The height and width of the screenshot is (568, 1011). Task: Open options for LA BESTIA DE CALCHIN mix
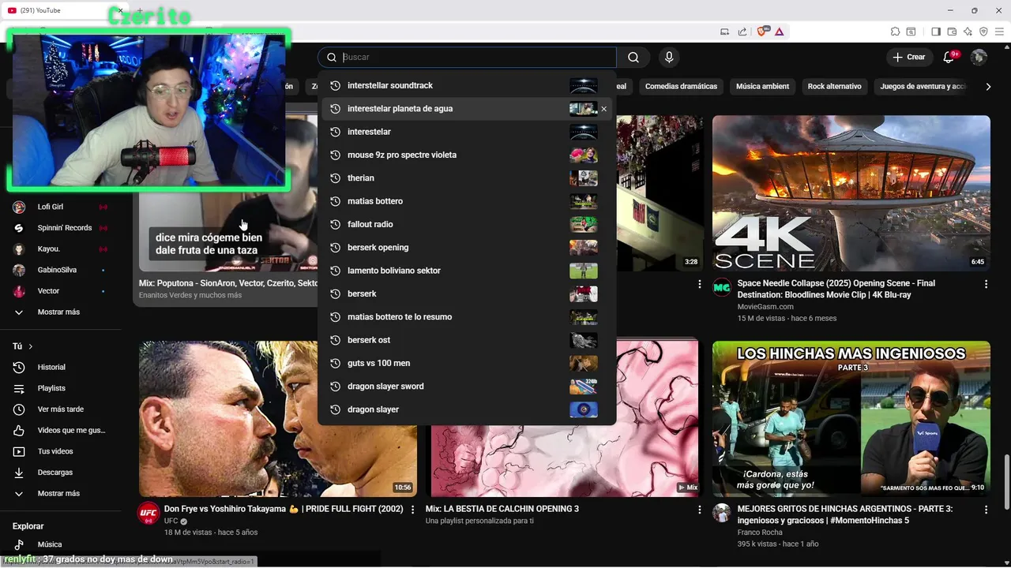[x=699, y=510]
